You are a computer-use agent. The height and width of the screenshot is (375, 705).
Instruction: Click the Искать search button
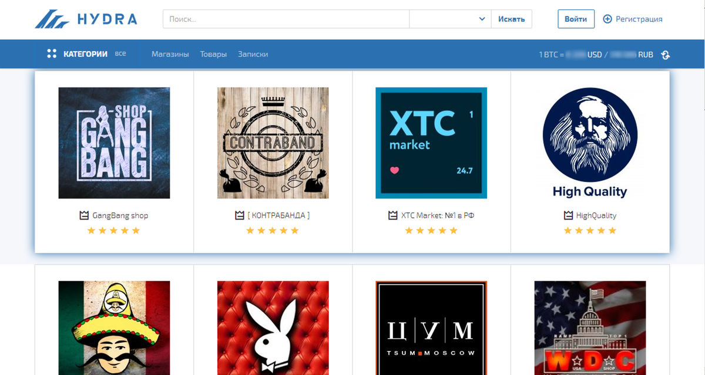(x=511, y=19)
